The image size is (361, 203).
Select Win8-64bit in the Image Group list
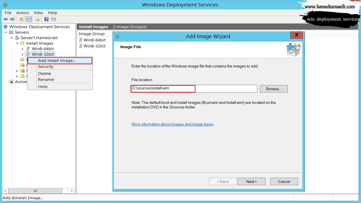[x=94, y=40]
